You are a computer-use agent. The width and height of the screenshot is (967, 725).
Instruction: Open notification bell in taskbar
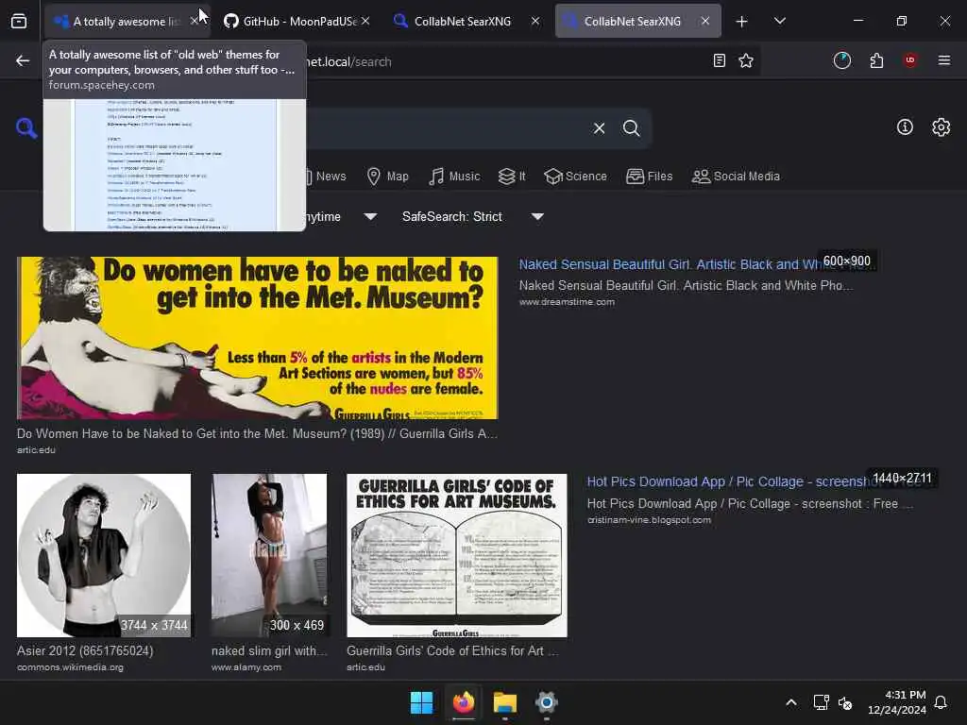tap(941, 702)
